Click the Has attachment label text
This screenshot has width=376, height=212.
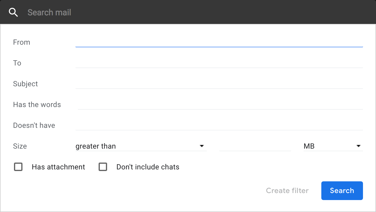tap(58, 167)
